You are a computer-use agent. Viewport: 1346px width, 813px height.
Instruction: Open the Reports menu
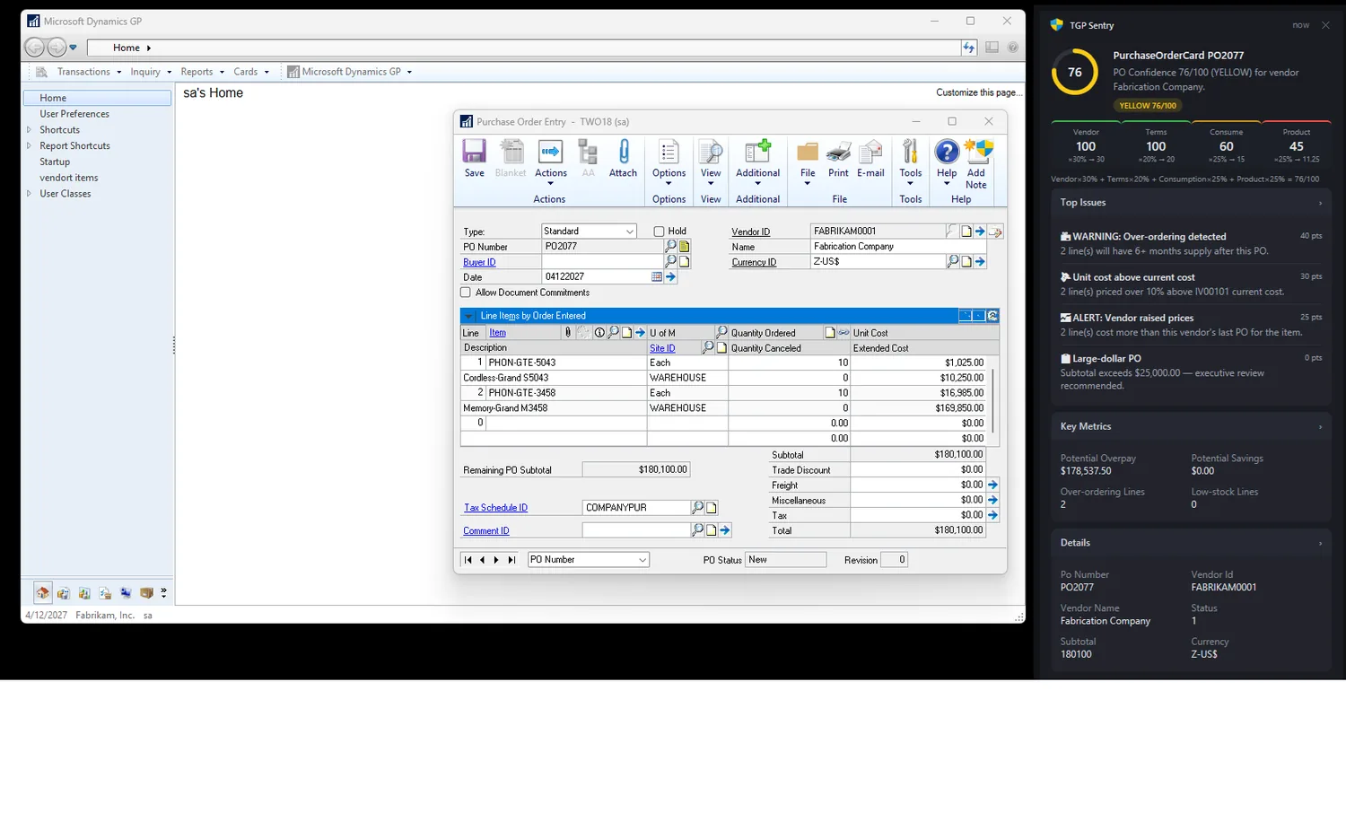[202, 72]
